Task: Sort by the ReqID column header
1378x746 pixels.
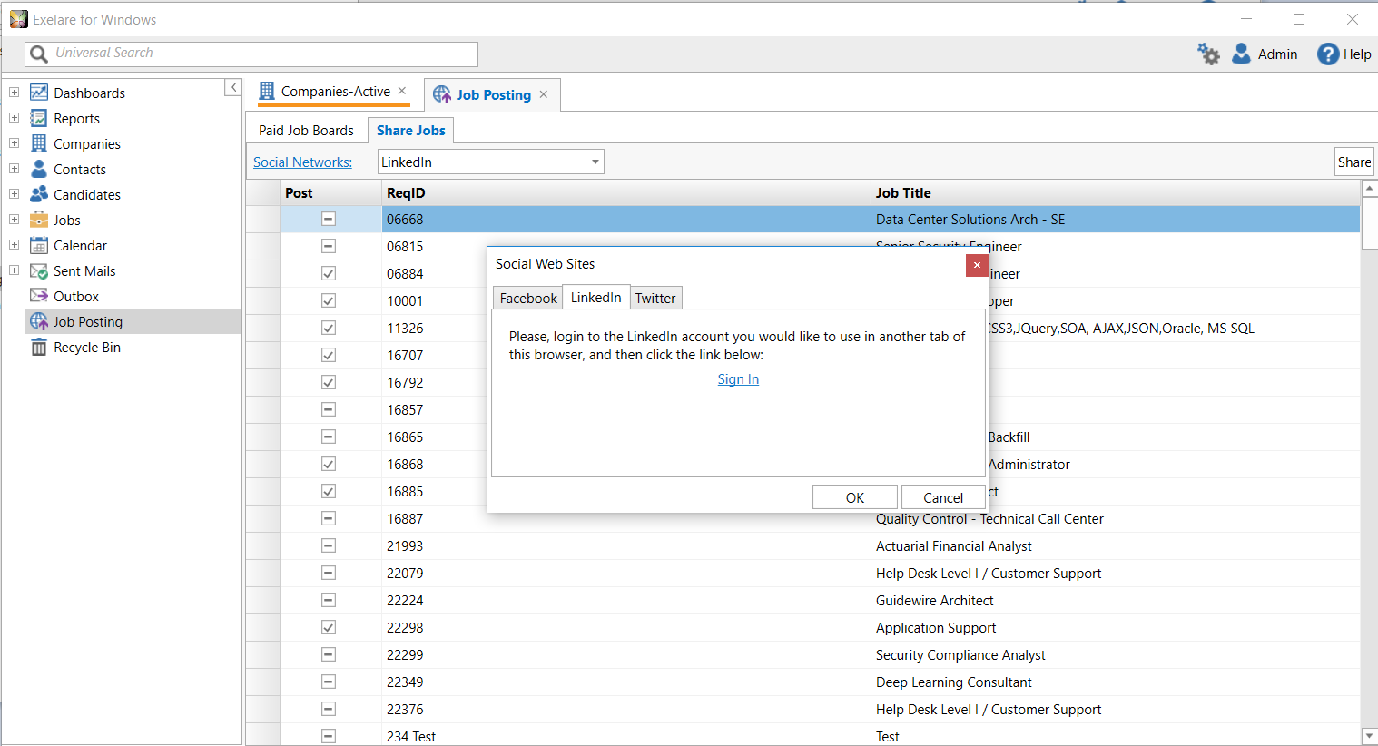Action: (x=626, y=192)
